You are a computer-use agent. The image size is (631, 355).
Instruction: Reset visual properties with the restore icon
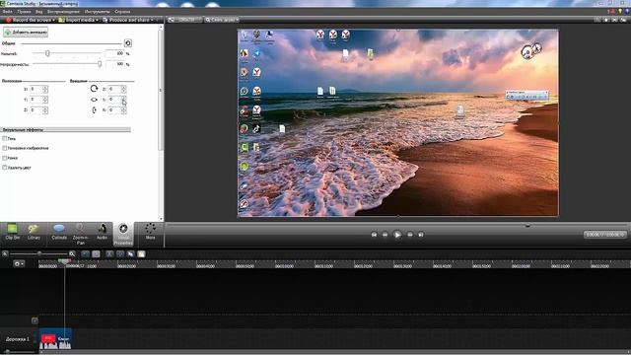click(128, 43)
